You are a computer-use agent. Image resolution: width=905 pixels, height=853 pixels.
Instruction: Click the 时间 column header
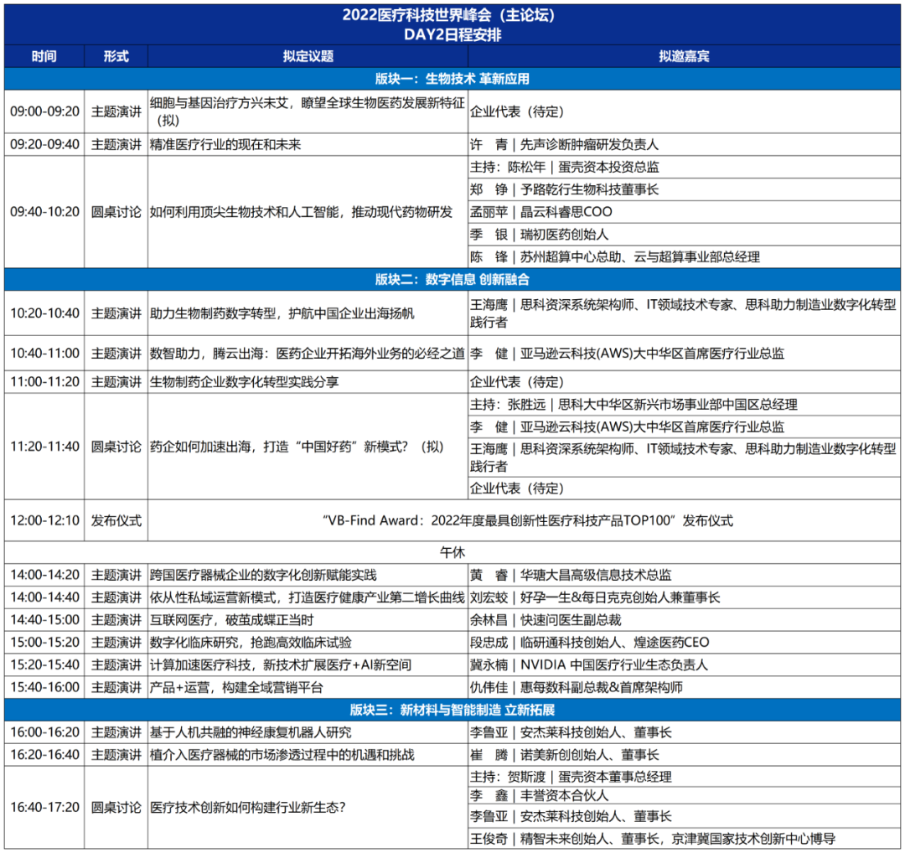43,56
